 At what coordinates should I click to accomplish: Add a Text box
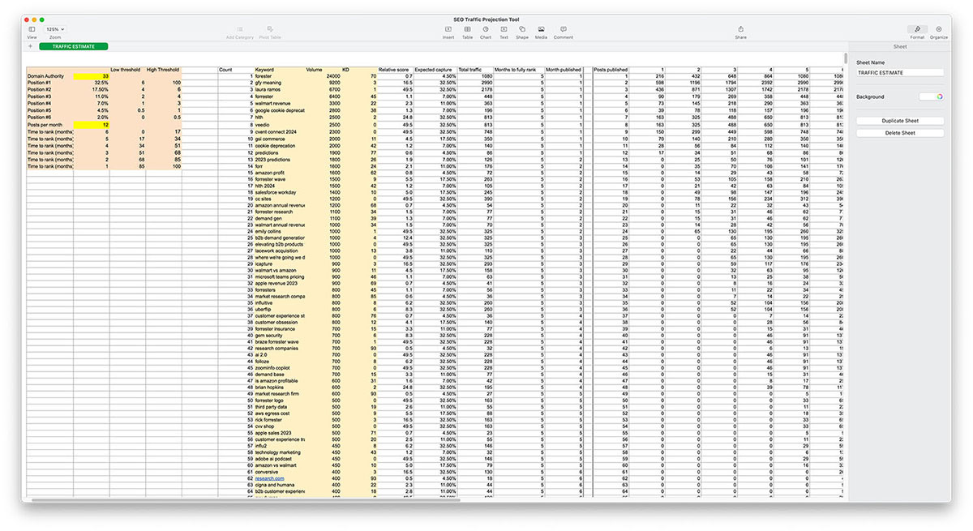[x=504, y=29]
